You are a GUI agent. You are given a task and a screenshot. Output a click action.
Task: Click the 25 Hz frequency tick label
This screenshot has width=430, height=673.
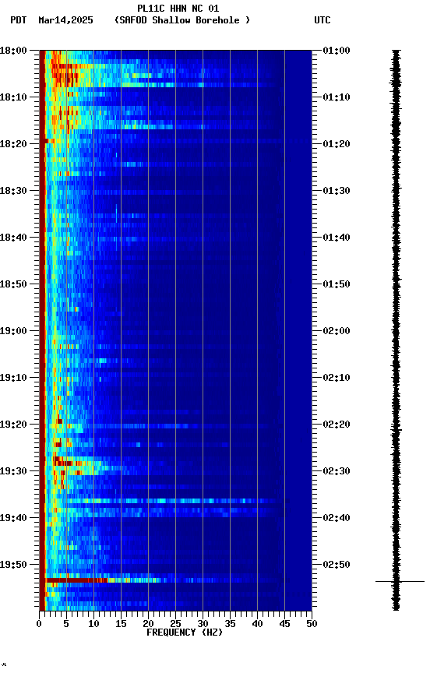point(175,624)
